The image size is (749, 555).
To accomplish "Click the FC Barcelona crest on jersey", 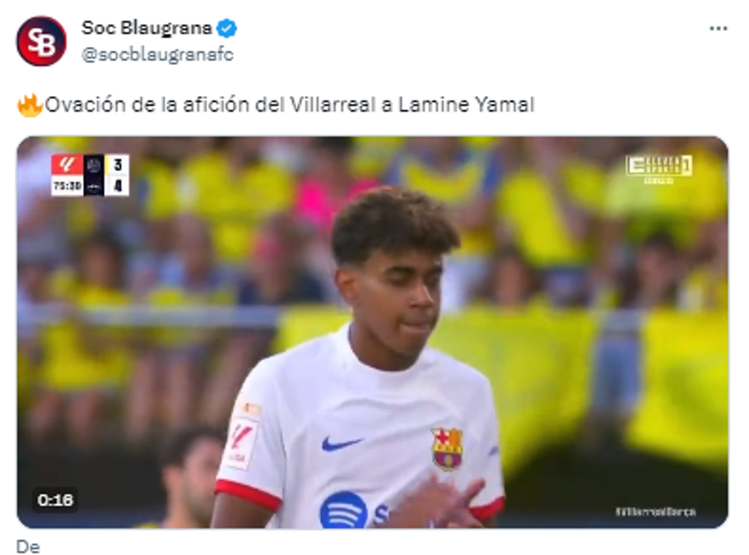I will (x=447, y=449).
